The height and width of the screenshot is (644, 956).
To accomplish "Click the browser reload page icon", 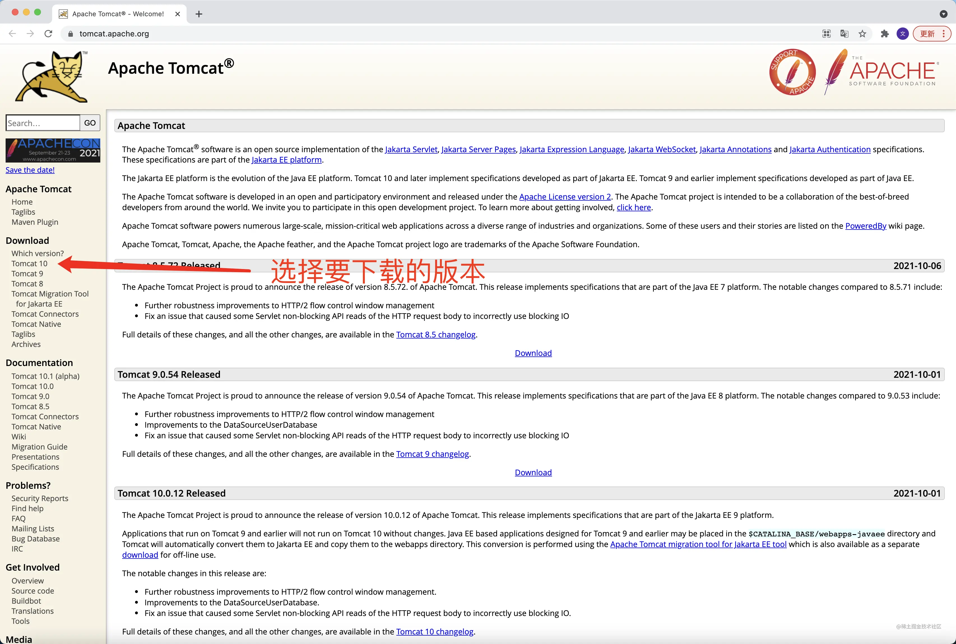I will click(x=48, y=34).
